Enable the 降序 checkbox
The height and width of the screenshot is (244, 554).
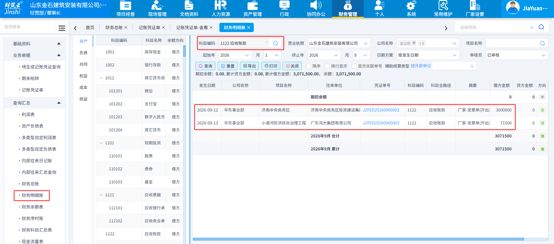[x=308, y=66]
